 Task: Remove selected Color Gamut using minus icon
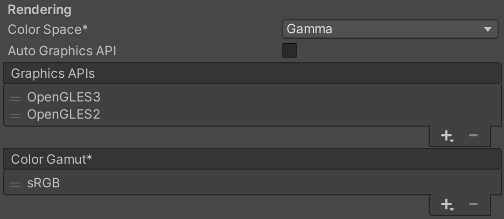tap(473, 204)
